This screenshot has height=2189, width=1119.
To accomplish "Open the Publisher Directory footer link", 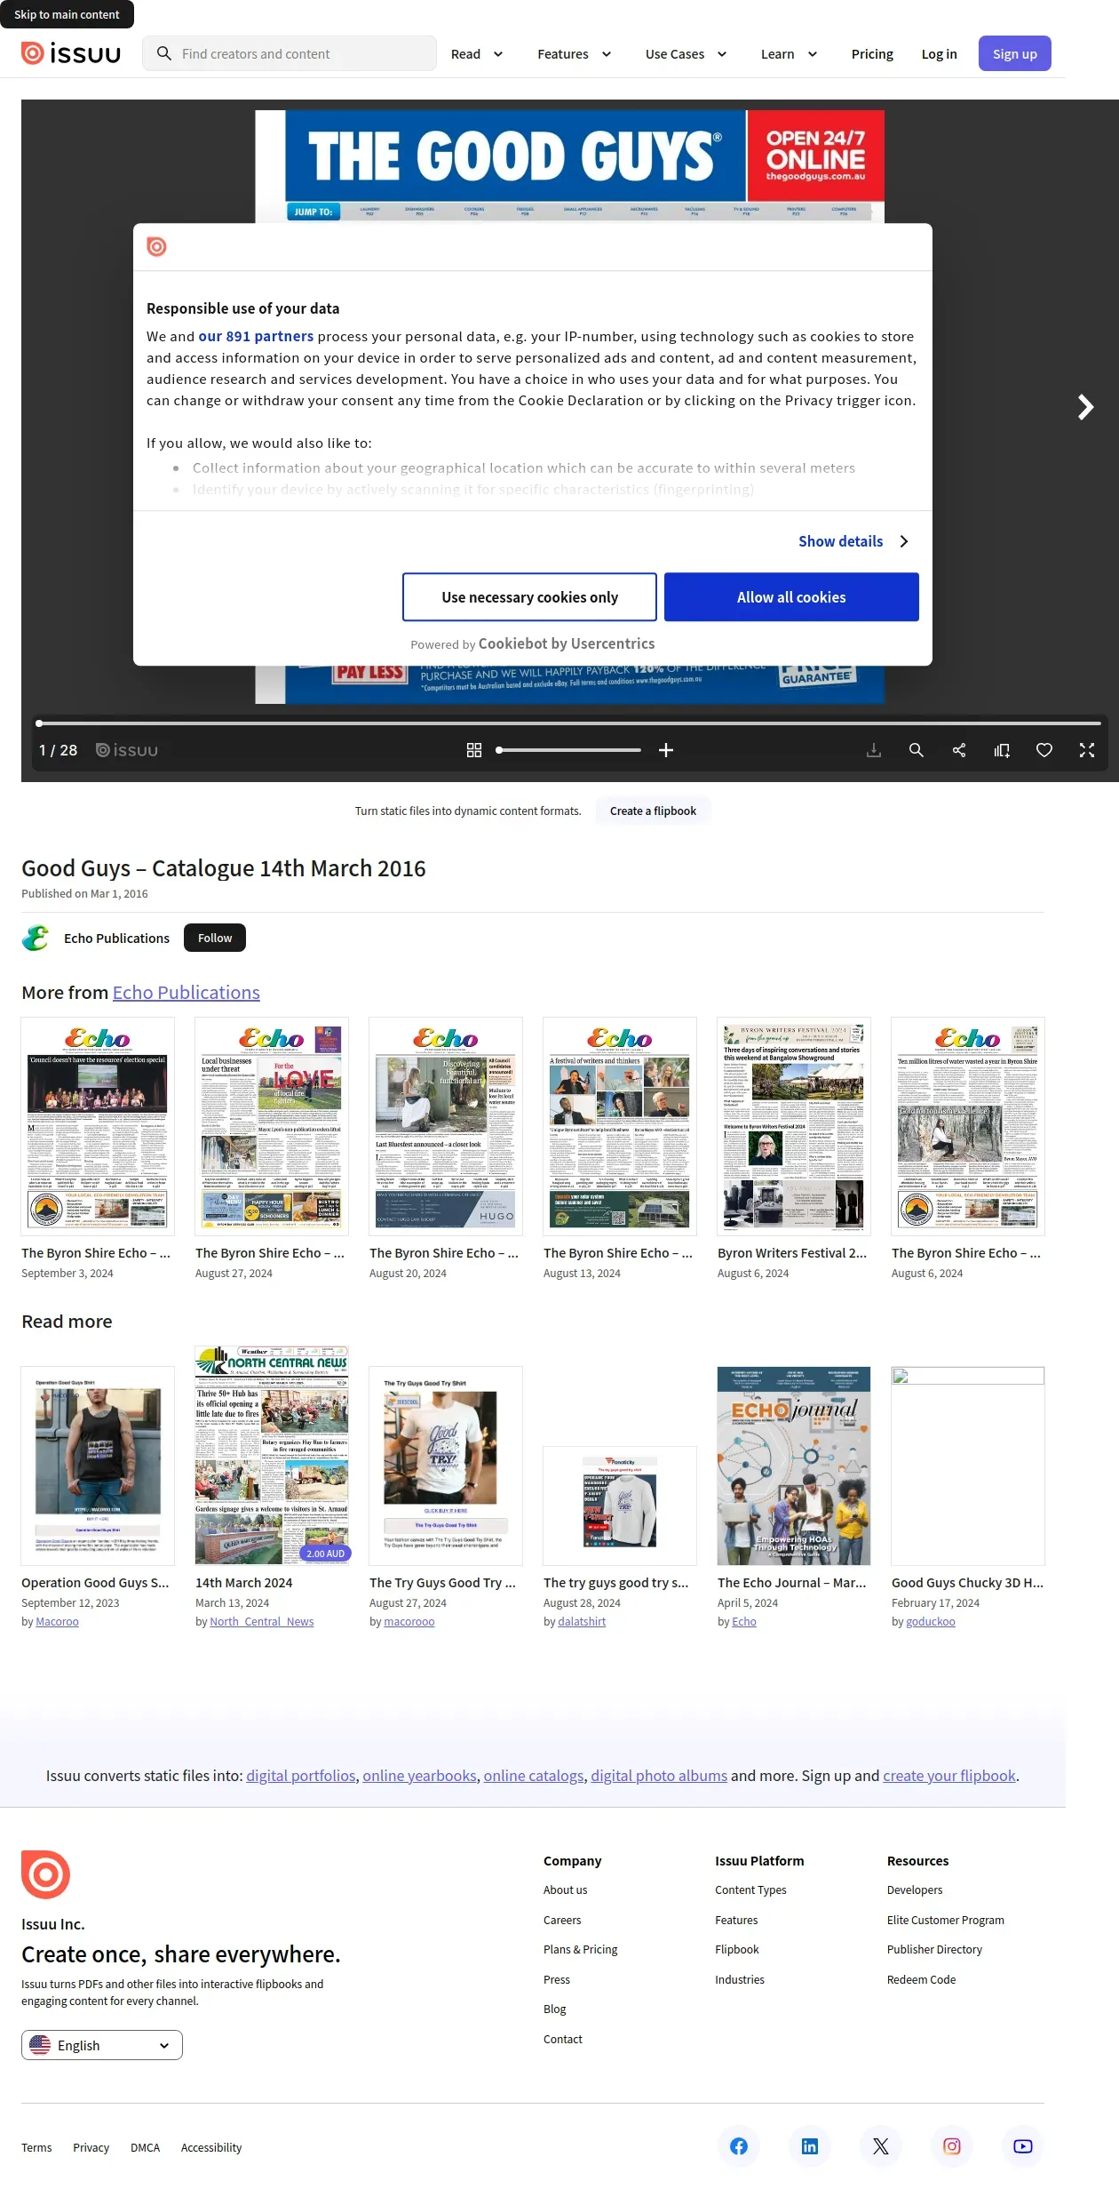I will tap(934, 1949).
